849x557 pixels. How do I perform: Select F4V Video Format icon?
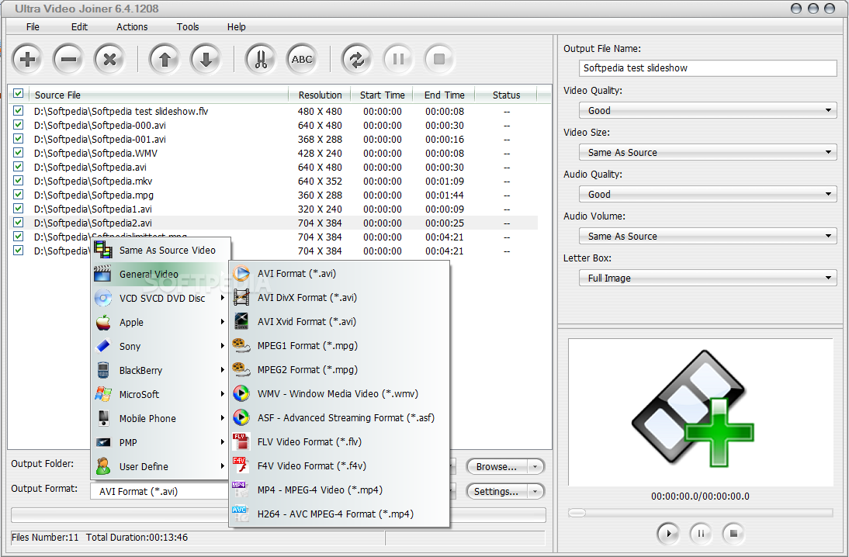pos(241,465)
